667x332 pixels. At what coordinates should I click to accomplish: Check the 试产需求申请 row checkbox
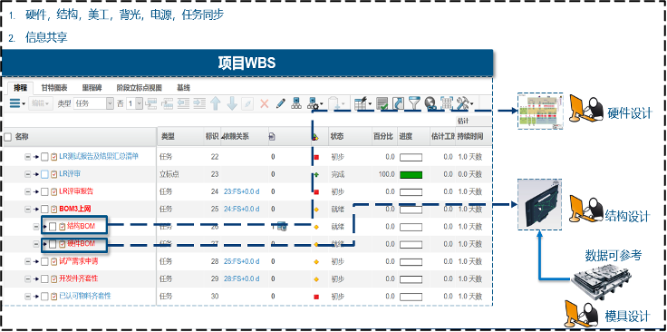44,261
